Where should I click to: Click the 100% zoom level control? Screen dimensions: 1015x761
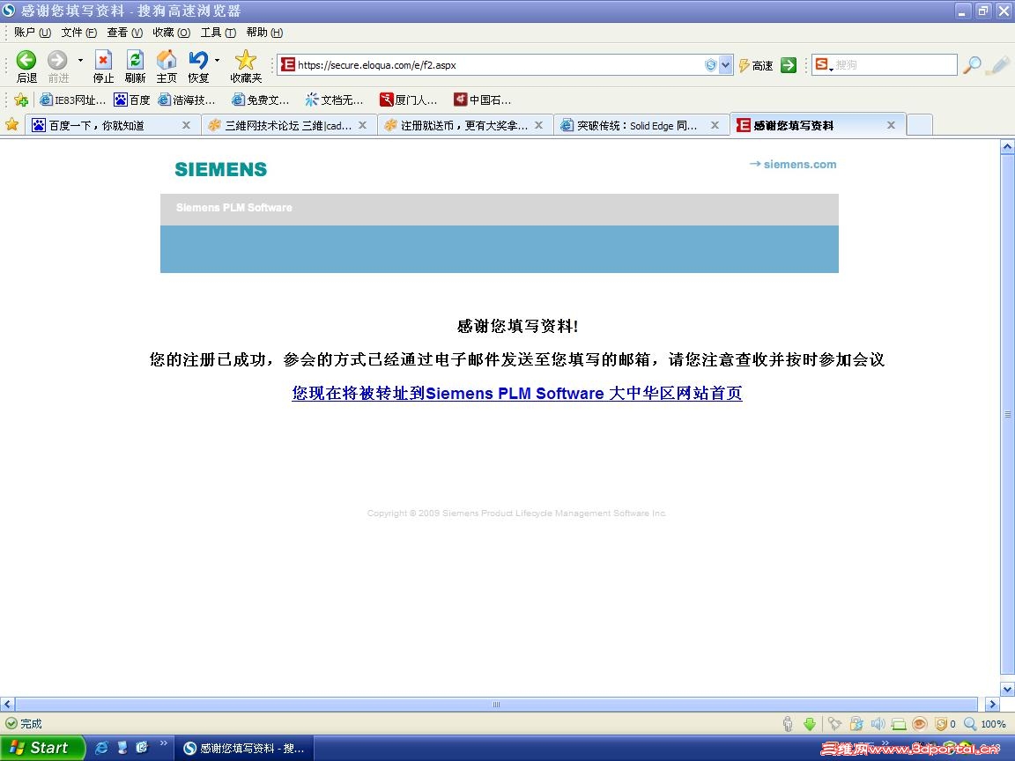[985, 723]
